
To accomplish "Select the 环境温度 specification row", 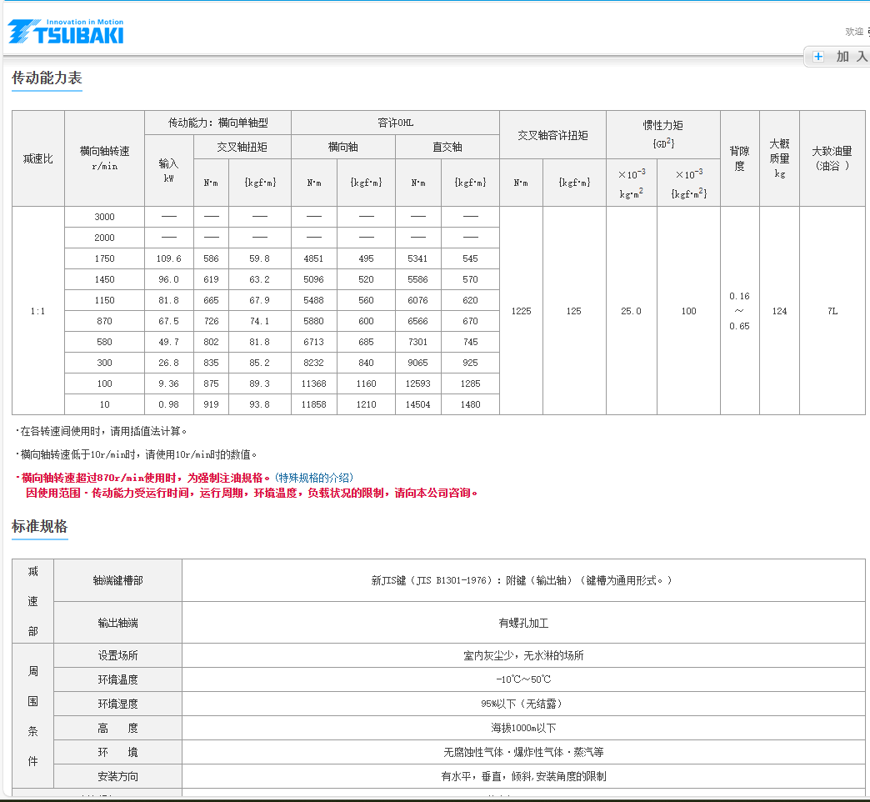I will pos(116,679).
